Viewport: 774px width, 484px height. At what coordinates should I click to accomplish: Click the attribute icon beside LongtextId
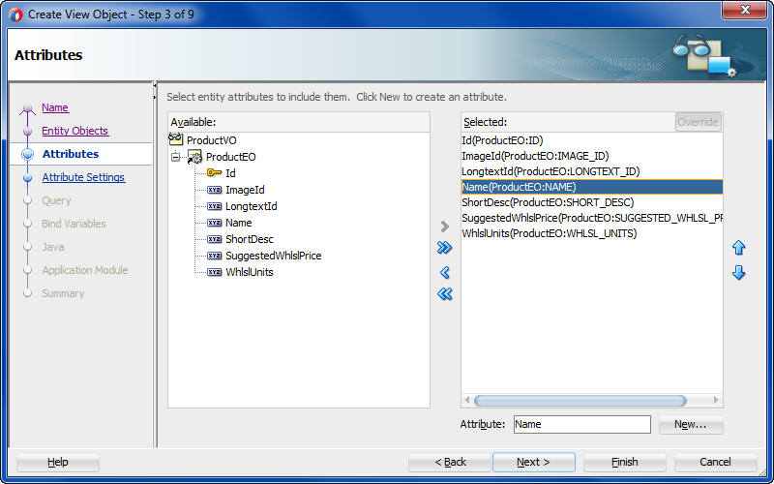(x=214, y=206)
